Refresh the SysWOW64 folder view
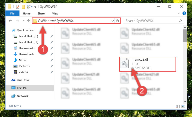The width and height of the screenshot is (192, 117). click(118, 21)
